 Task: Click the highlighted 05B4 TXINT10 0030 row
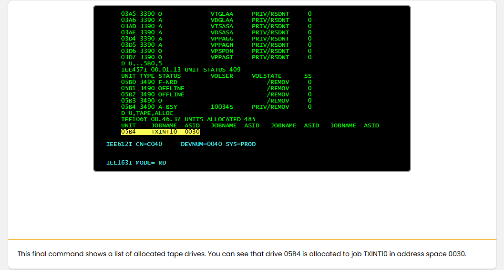click(160, 132)
